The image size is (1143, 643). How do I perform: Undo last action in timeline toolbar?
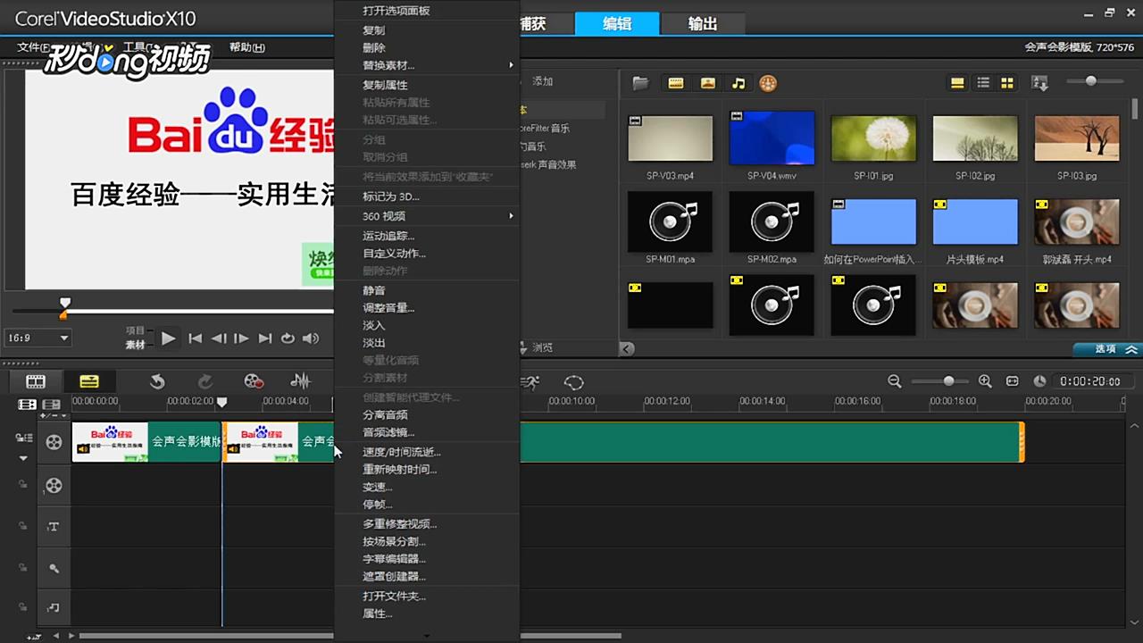coord(157,381)
